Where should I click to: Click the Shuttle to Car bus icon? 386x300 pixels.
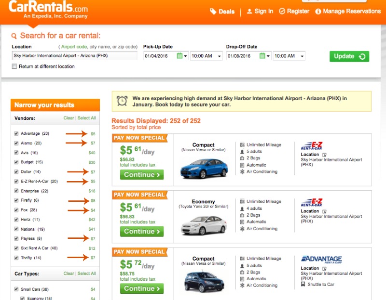(303, 284)
